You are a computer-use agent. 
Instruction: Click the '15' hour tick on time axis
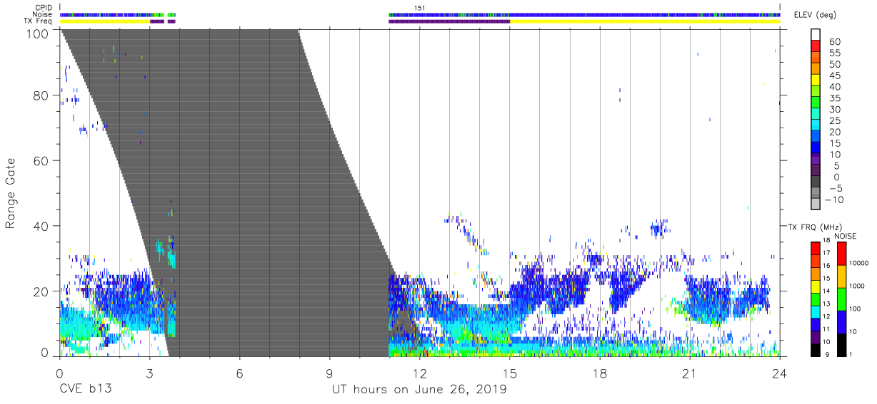509,373
